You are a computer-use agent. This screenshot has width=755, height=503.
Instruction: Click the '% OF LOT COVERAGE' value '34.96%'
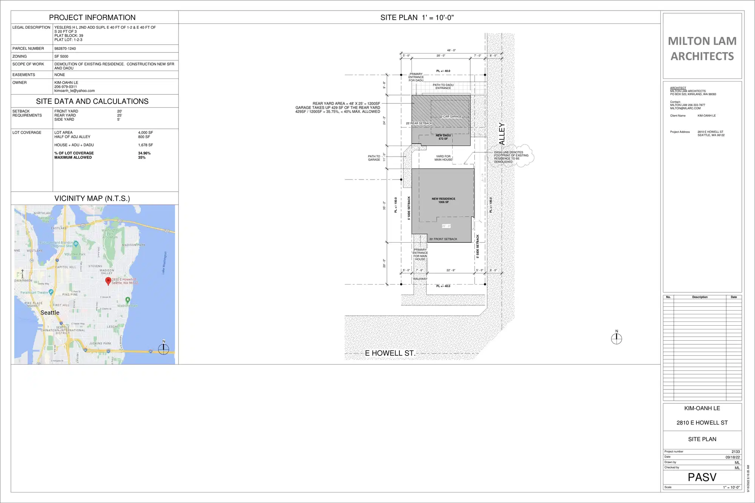pyautogui.click(x=144, y=153)
